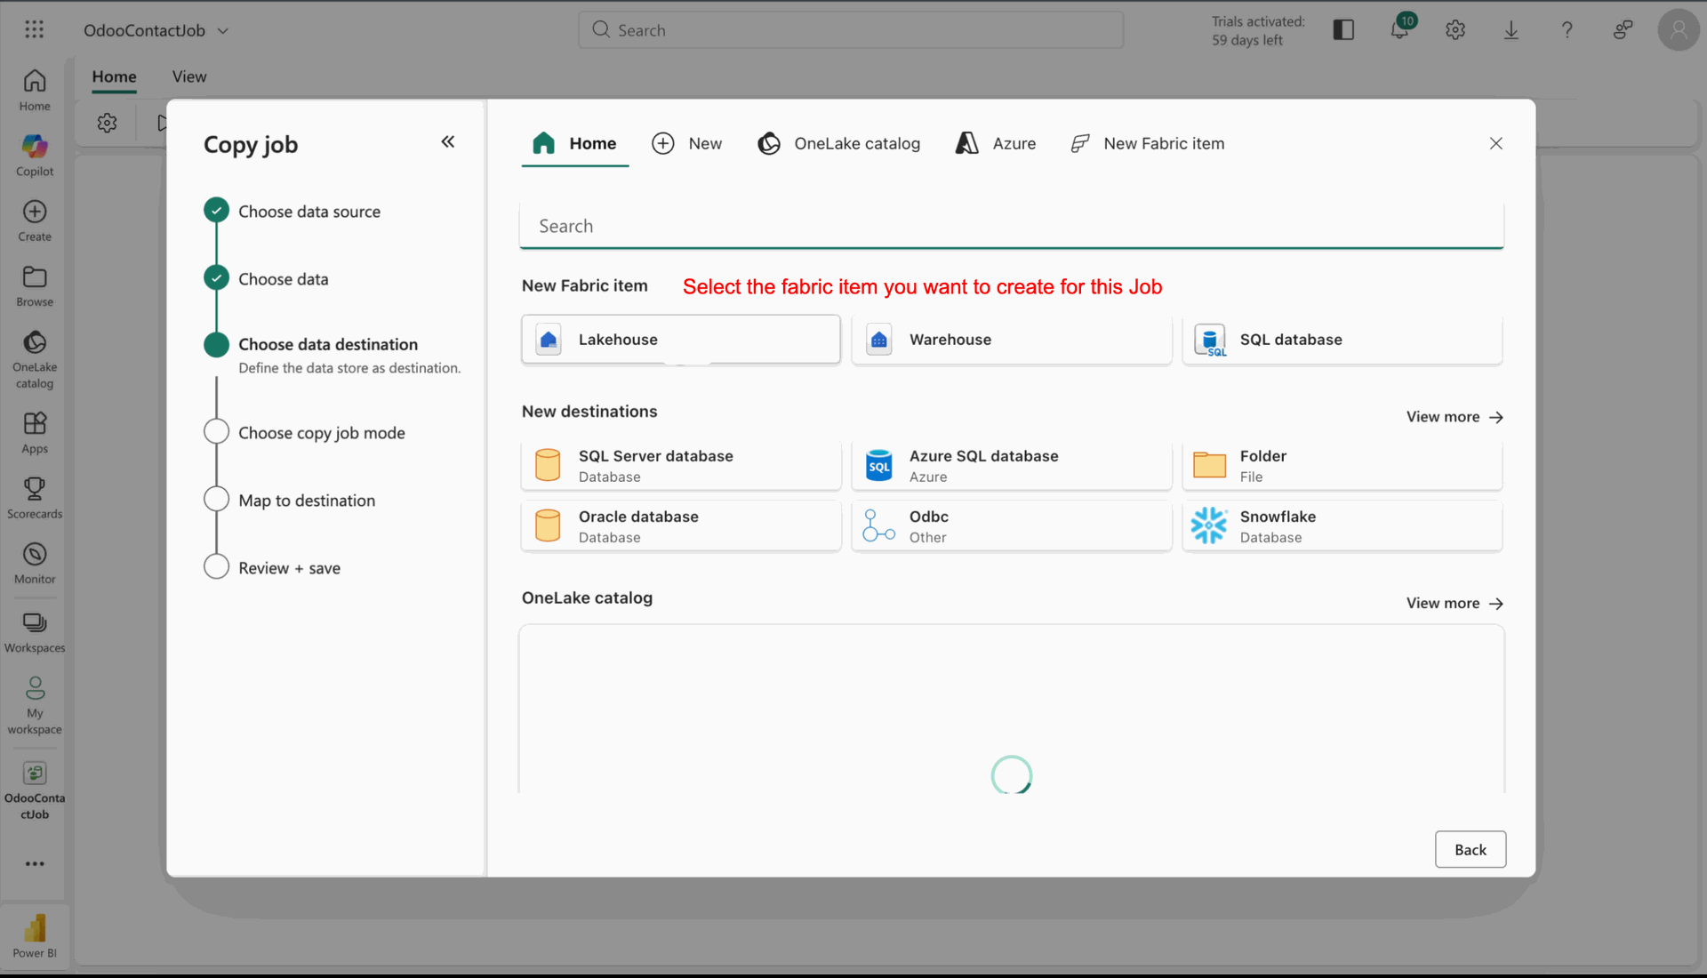Screen dimensions: 1707x978
Task: Choose Lakehouse as new Fabric item
Action: coord(680,340)
